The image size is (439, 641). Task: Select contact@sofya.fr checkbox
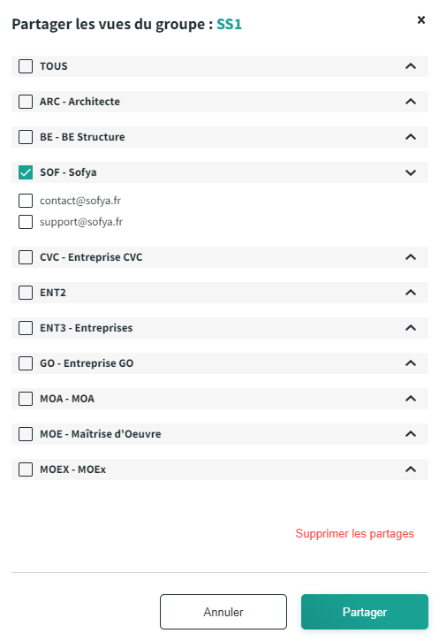(26, 201)
